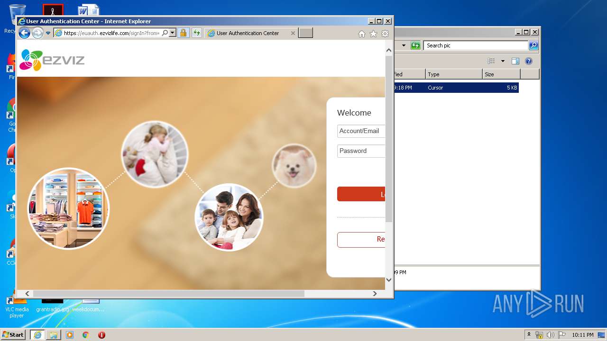607x341 pixels.
Task: Click the EZVIZ logo
Action: pos(52,60)
